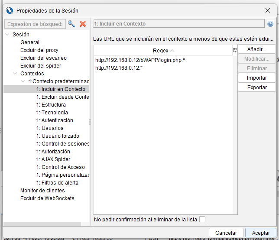Viewport: 279px width, 240px height.
Task: Enable 'No pedir confirmación al eliminar' checkbox
Action: (x=202, y=219)
